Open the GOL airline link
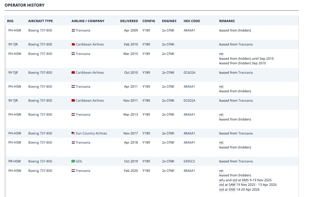 (x=79, y=161)
